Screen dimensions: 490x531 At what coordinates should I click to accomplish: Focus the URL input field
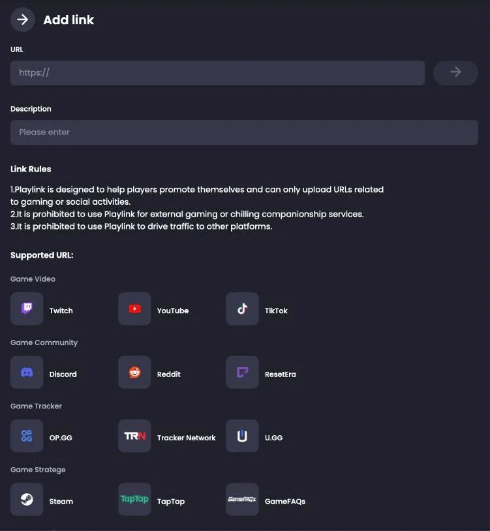click(x=217, y=73)
